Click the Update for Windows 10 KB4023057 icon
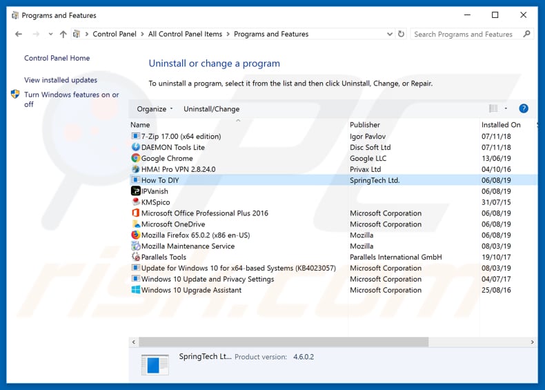Screen dimensions: 545x390 coord(135,268)
